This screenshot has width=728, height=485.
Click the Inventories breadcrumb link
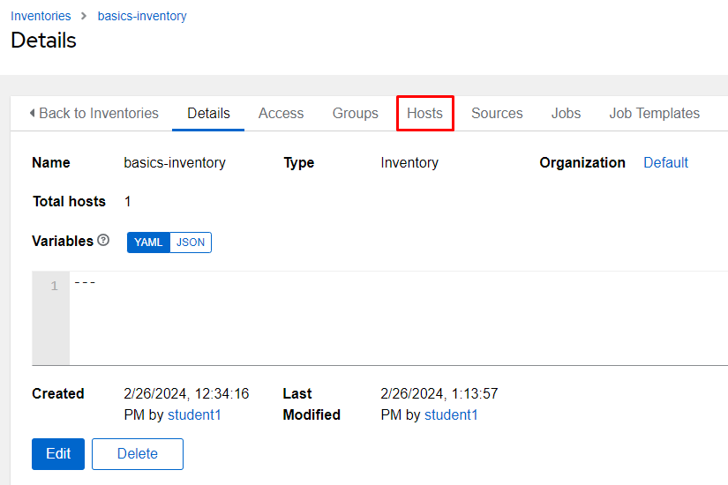[x=39, y=16]
